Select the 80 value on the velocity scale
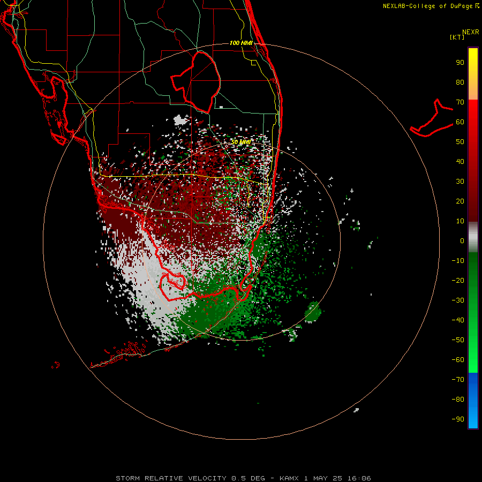This screenshot has height=482, width=482. coord(460,82)
